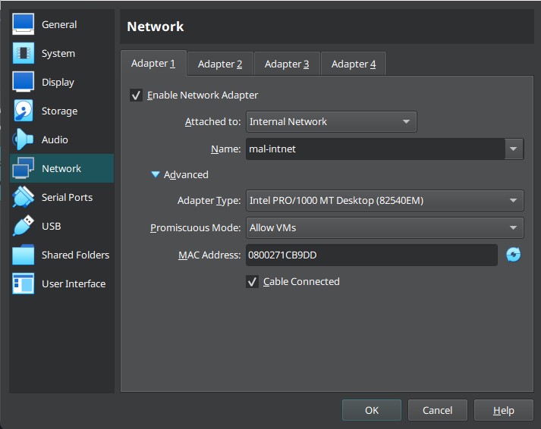
Task: Uncheck the Cable Connected checkbox
Action: [253, 282]
